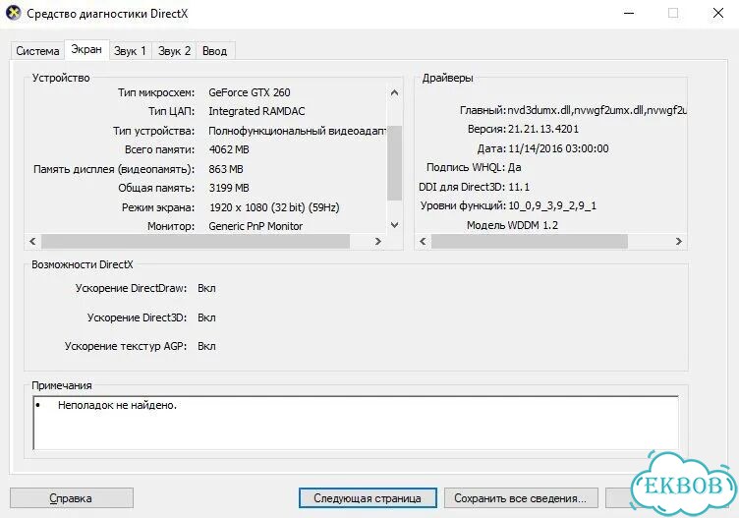Switch to the Система tab
Viewport: 739px width, 518px height.
(37, 51)
